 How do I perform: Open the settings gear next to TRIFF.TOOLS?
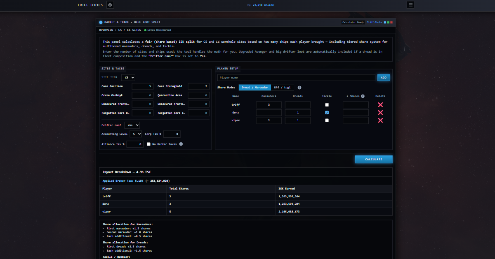pyautogui.click(x=110, y=5)
